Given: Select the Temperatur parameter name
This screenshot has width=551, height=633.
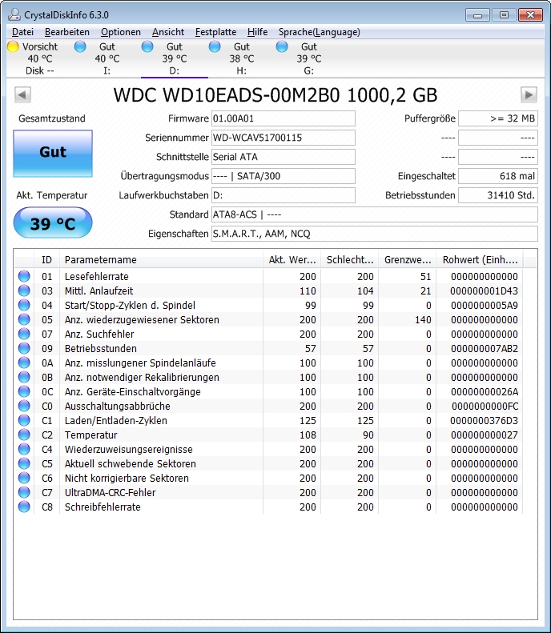Looking at the screenshot, I should point(90,435).
